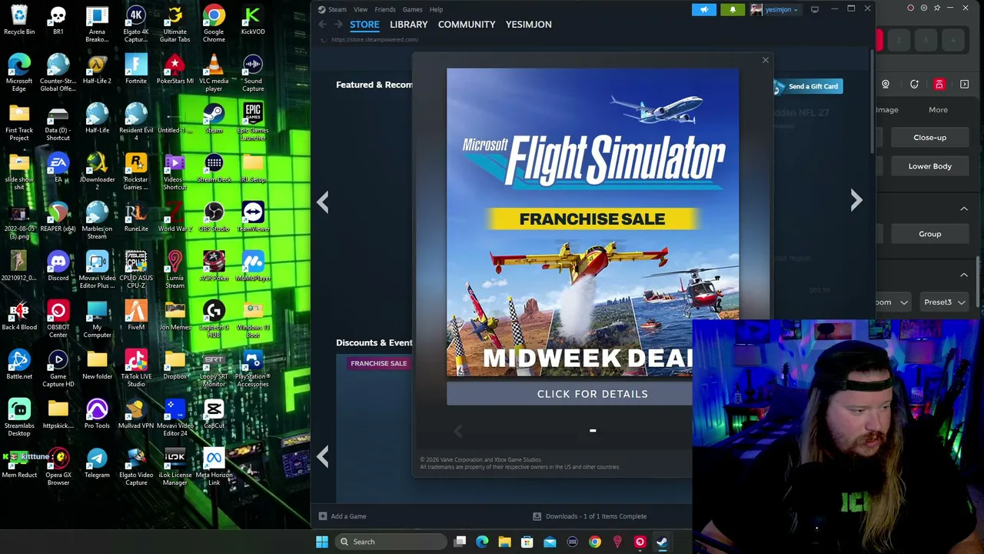Select the Lower Body framing button
984x554 pixels.
tap(929, 166)
